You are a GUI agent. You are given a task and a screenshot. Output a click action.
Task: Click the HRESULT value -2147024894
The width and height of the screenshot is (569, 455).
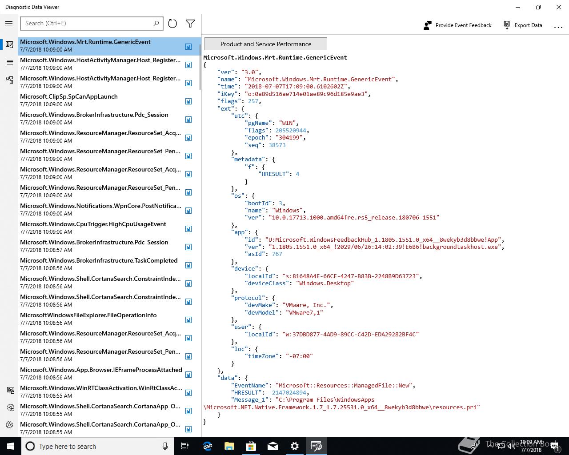pos(287,393)
